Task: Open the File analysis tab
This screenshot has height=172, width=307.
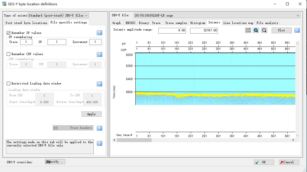Action: tap(267, 23)
